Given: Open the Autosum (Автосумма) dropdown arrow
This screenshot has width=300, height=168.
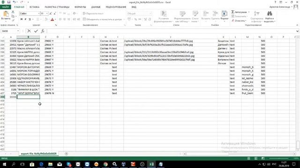Looking at the screenshot, I should point(249,12).
